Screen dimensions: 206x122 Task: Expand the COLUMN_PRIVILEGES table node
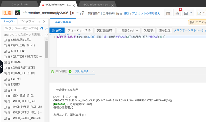tap(5, 68)
